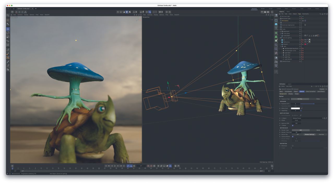
Task: Click the Exposure (EV) slider
Action: pos(313,104)
